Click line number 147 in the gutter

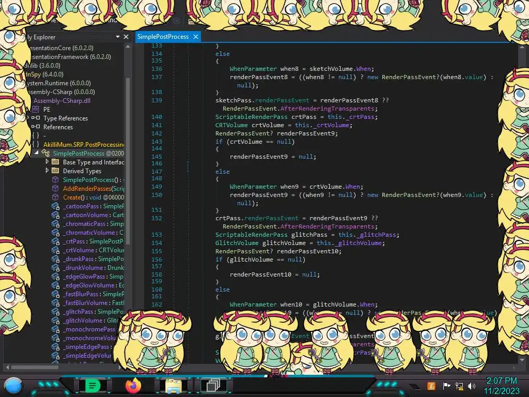point(157,171)
